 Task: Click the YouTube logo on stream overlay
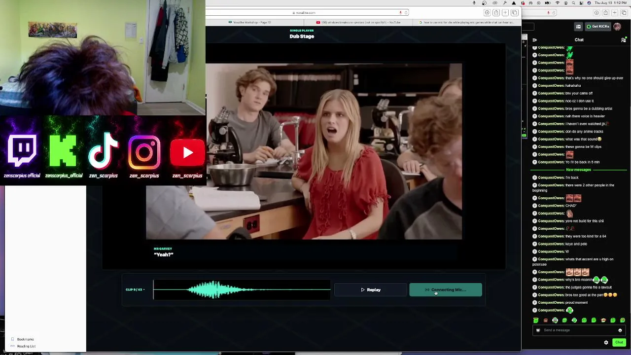click(x=187, y=153)
